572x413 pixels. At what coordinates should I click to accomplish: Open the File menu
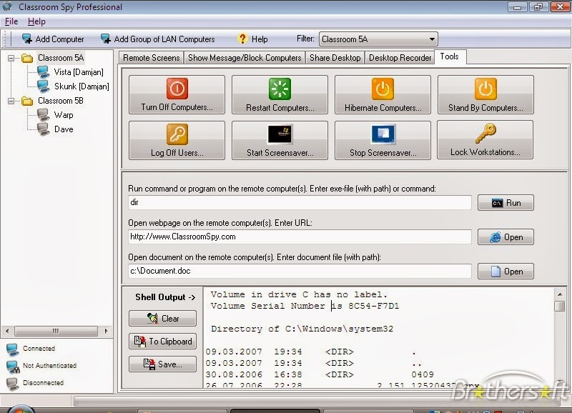pyautogui.click(x=11, y=21)
